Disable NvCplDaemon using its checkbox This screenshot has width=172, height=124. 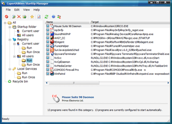point(48,62)
